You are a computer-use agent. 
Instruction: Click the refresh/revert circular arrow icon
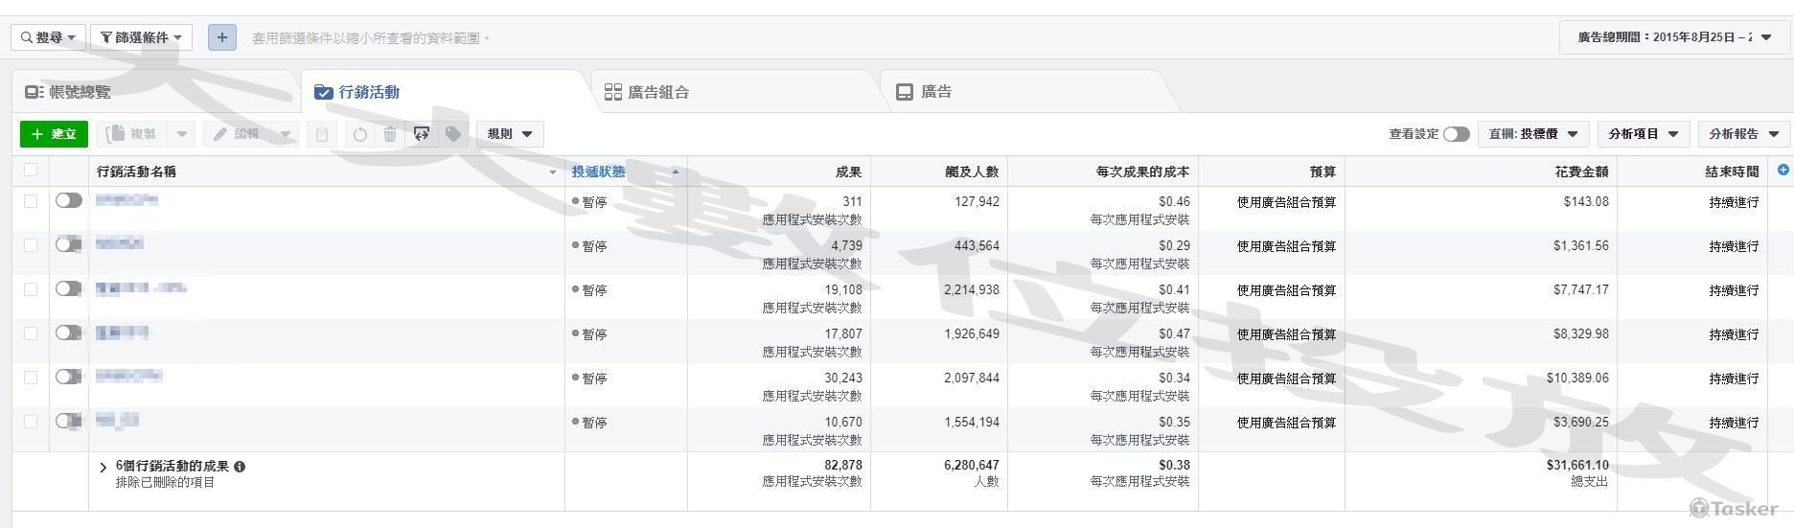point(360,134)
